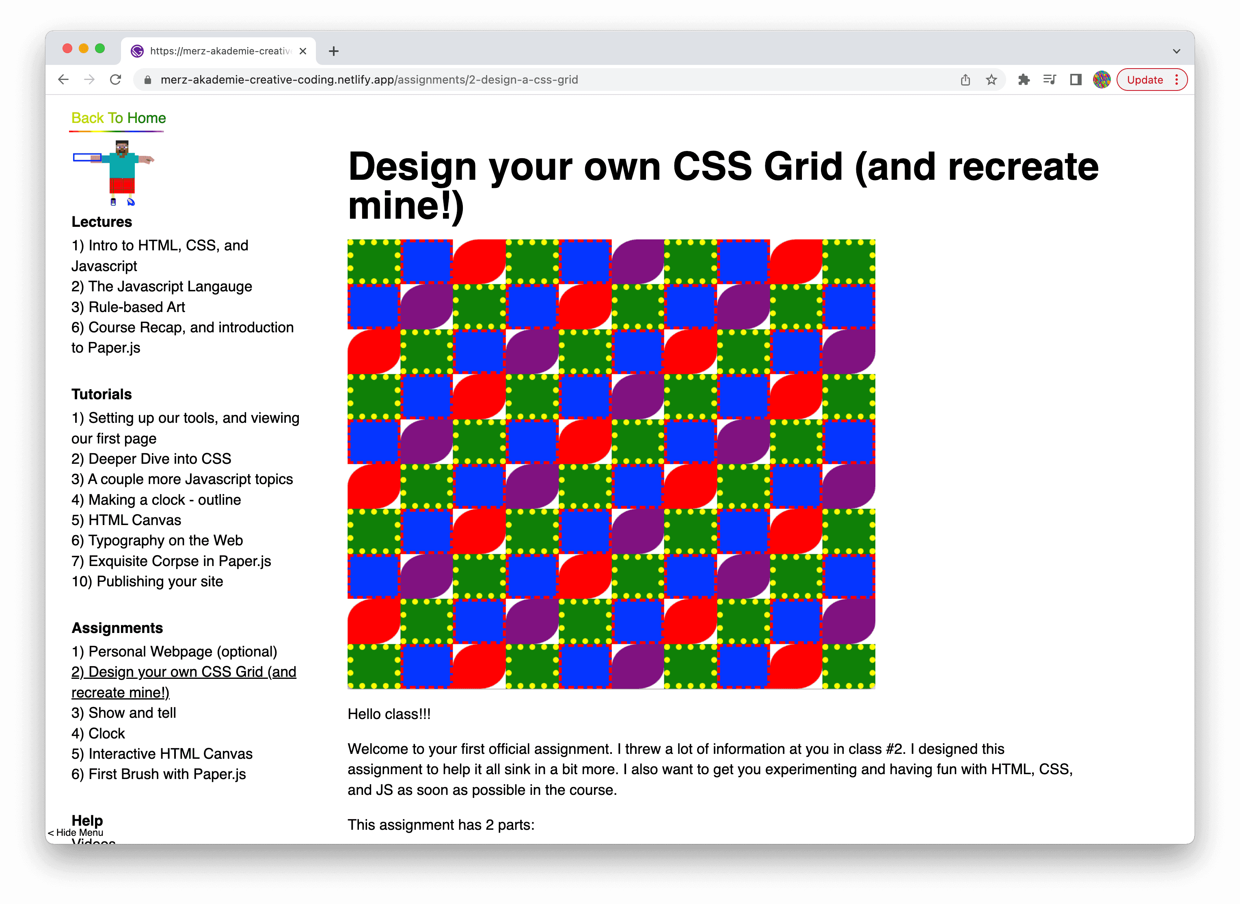1240x904 pixels.
Task: Open the Rule-based Art lecture
Action: coord(128,307)
